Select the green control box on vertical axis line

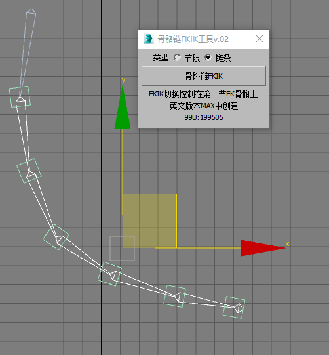110,274
